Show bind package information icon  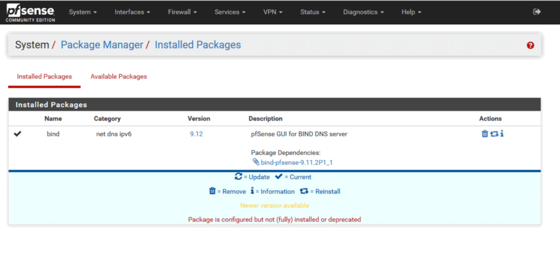[x=502, y=134]
